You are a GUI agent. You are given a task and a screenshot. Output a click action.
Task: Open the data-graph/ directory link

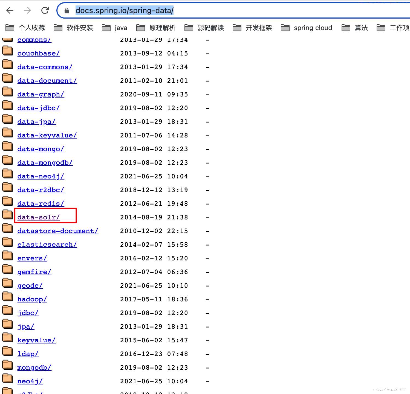[41, 94]
